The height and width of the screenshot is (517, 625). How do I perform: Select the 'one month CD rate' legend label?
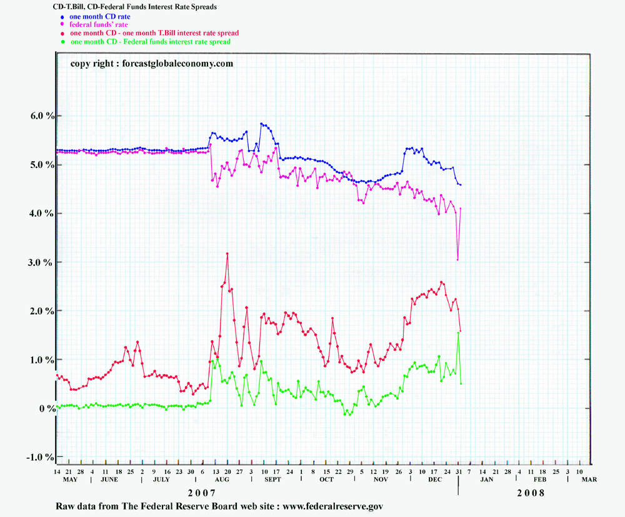[99, 16]
